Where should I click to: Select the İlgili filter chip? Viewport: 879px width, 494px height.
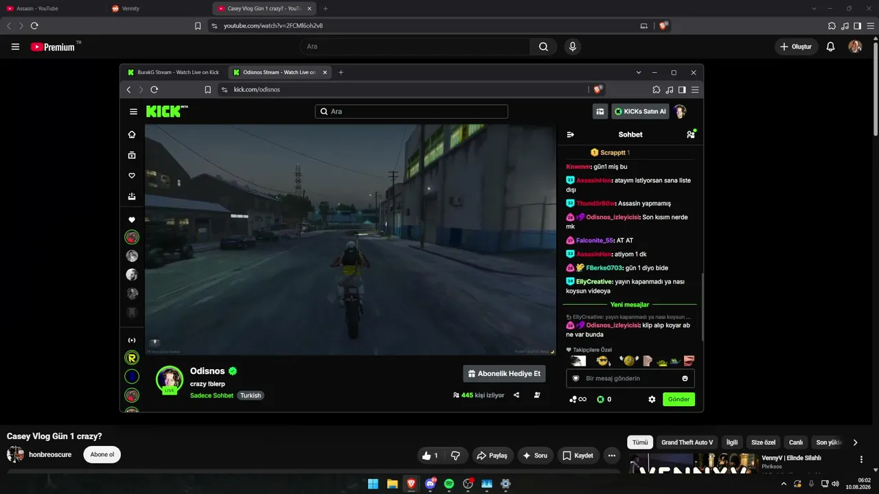pos(732,443)
